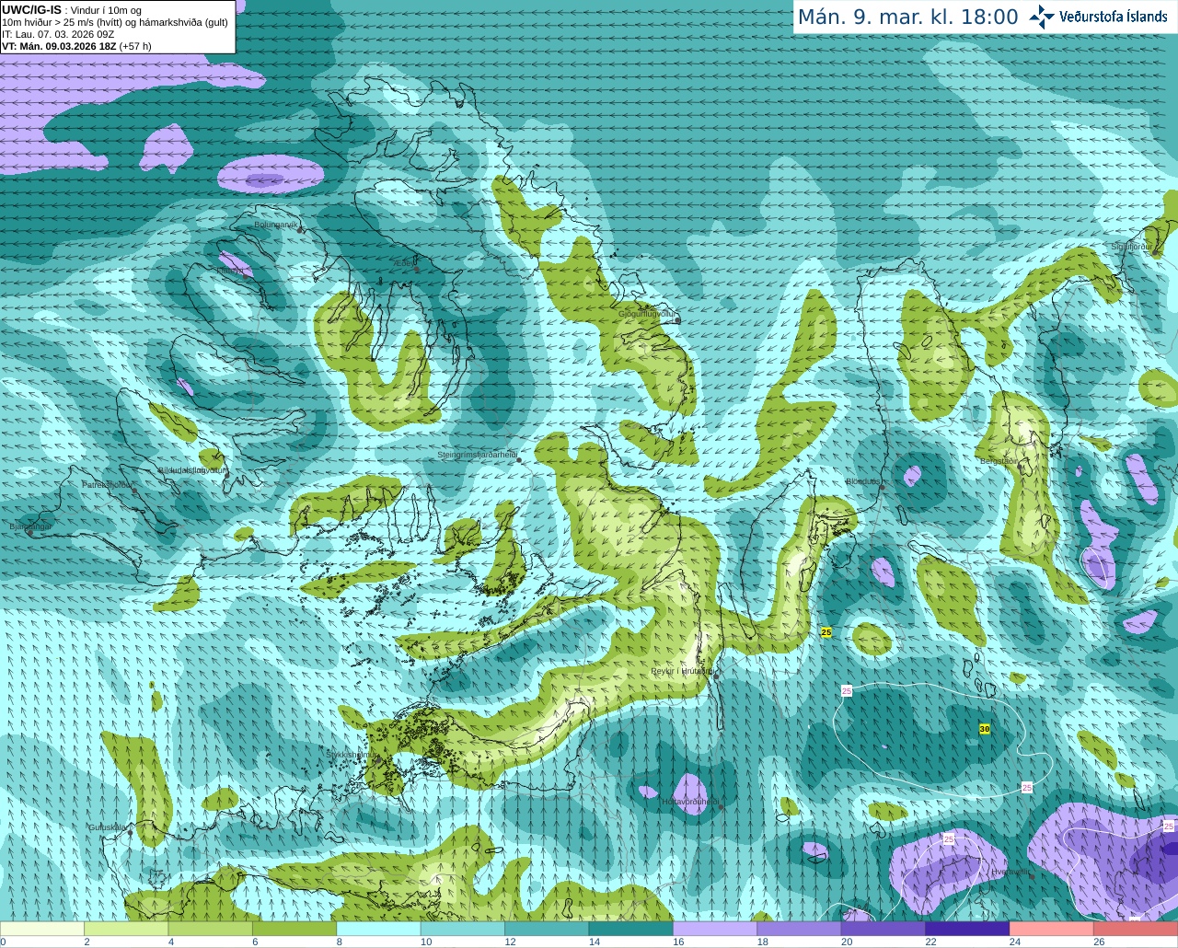The image size is (1178, 948).
Task: Click the VT: Mán. 09.03.2026 18Z line
Action: (76, 46)
